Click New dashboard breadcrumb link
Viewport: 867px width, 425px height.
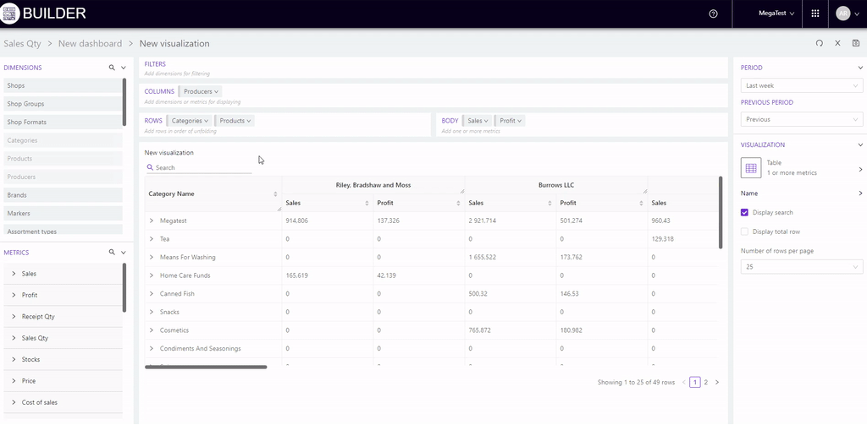tap(90, 43)
